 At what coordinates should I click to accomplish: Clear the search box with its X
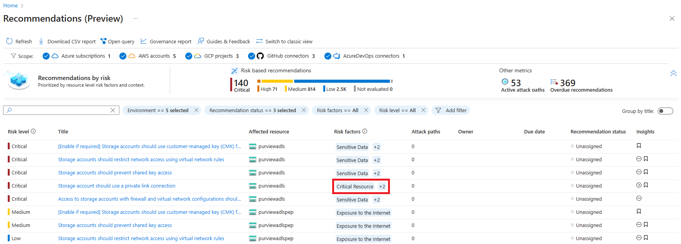113,110
